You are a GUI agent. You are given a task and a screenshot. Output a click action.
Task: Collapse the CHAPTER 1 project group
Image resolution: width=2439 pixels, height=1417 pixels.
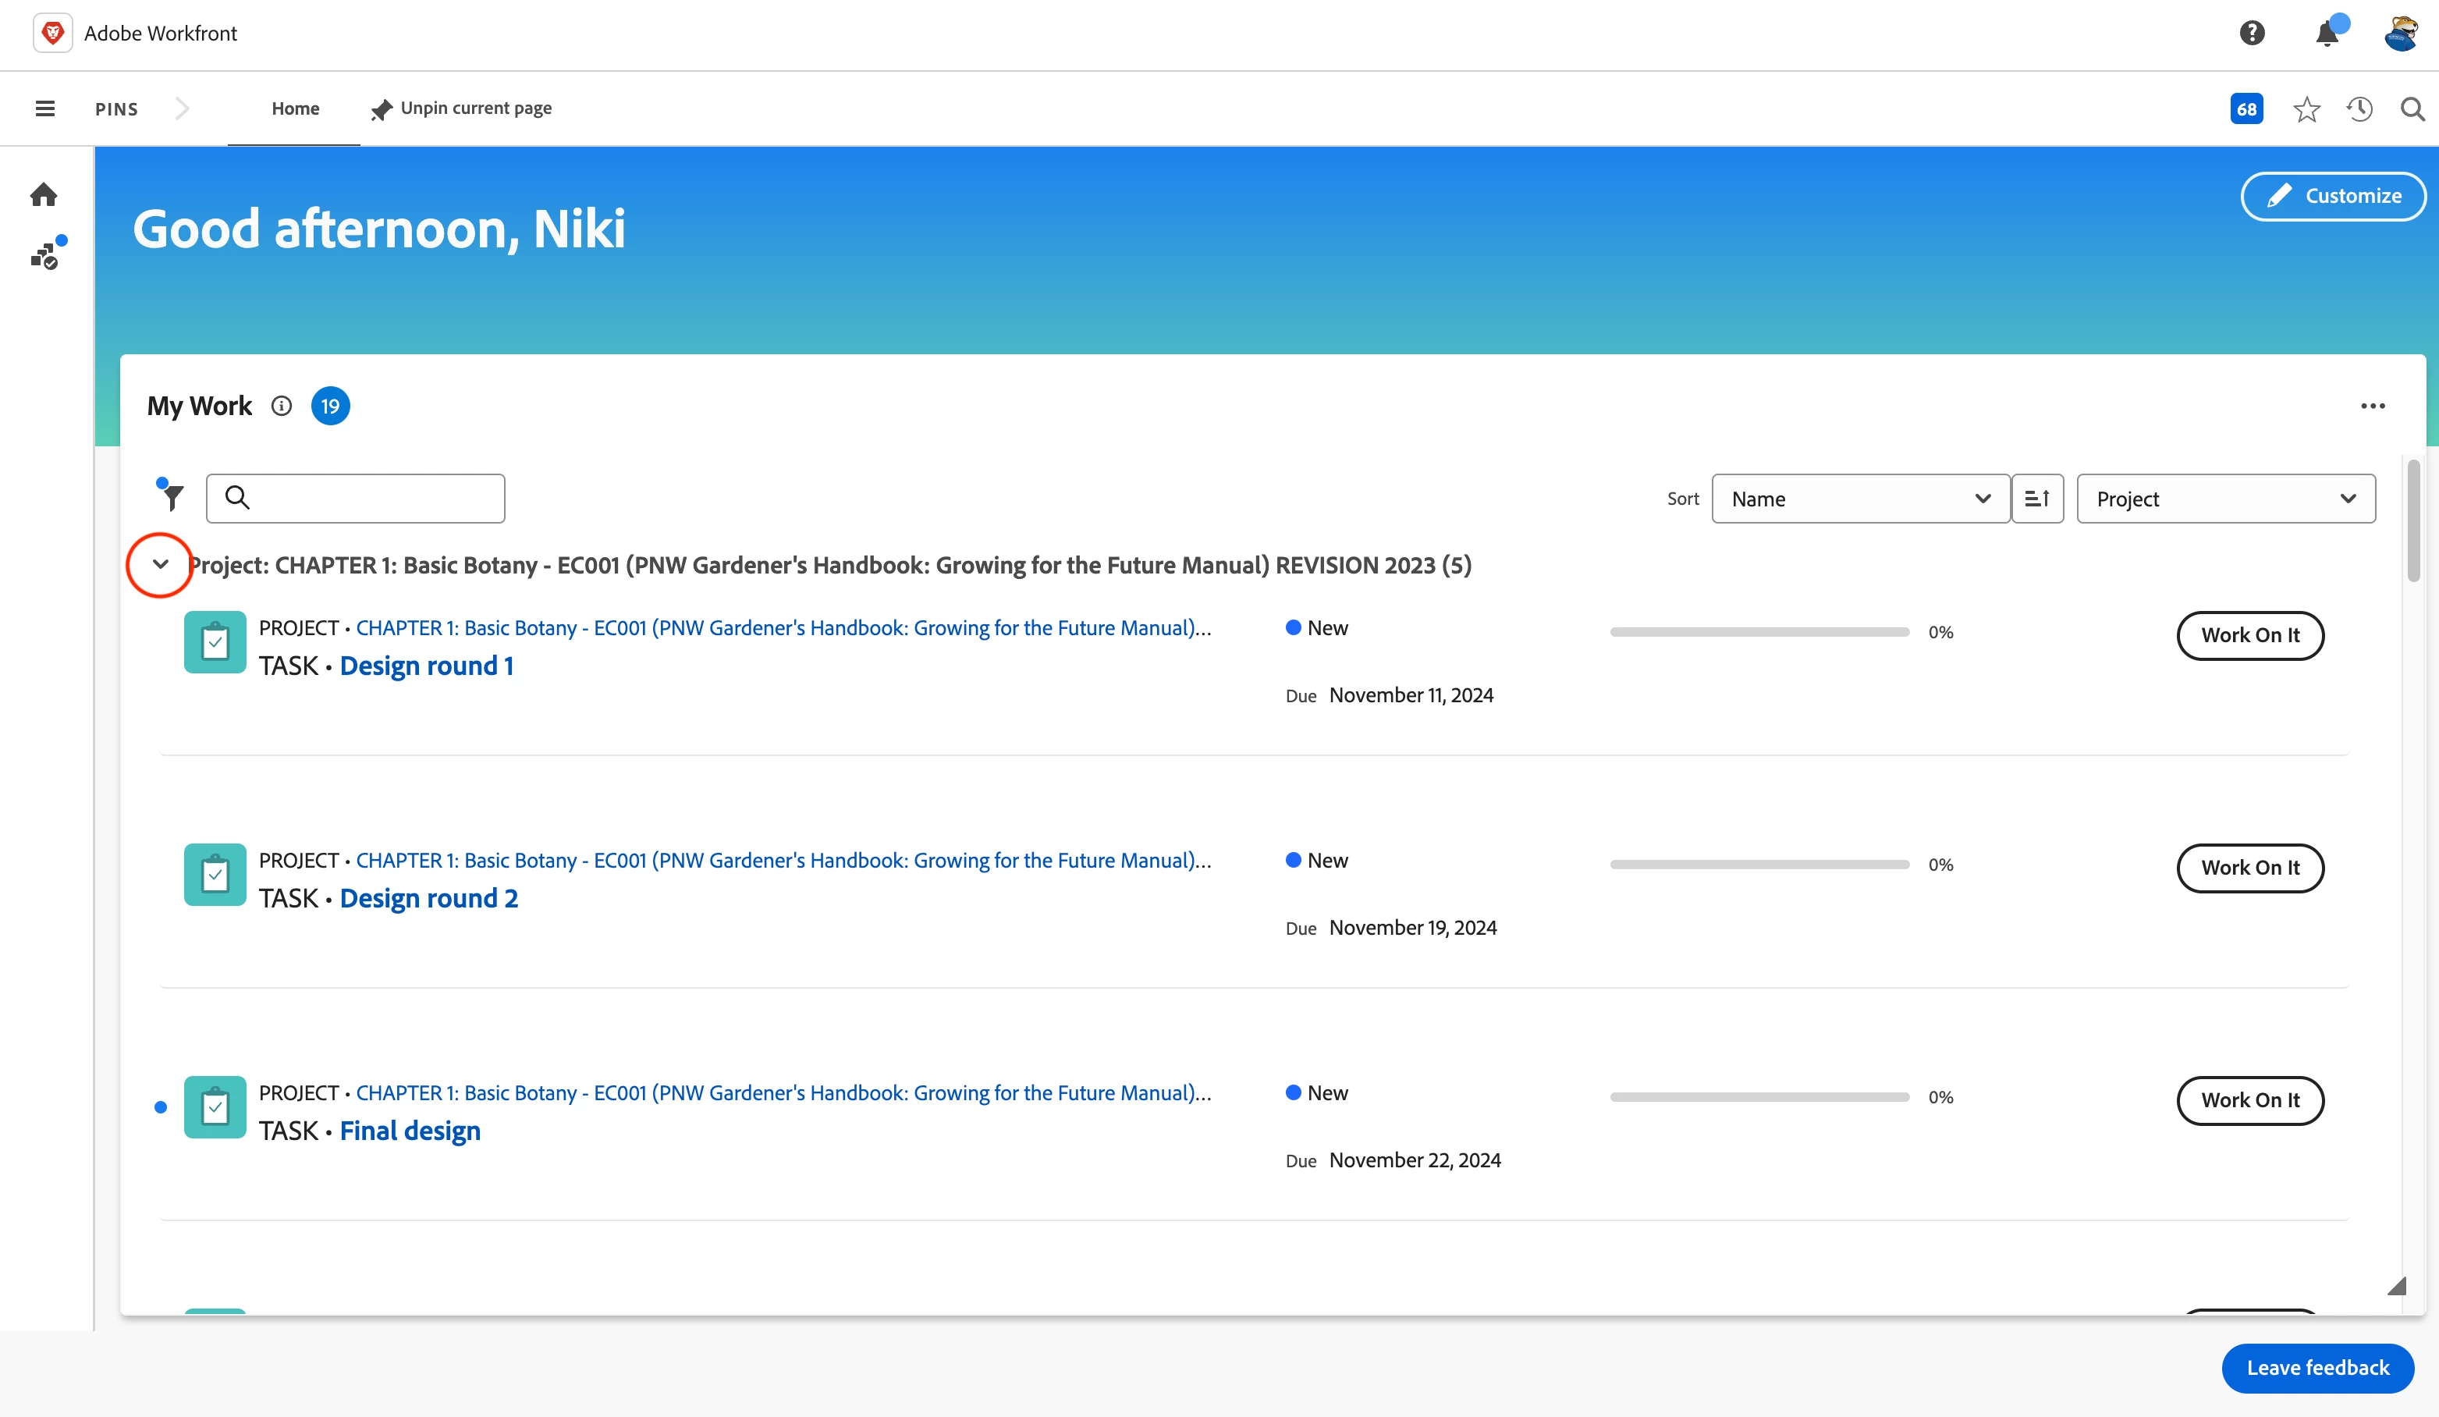tap(161, 564)
